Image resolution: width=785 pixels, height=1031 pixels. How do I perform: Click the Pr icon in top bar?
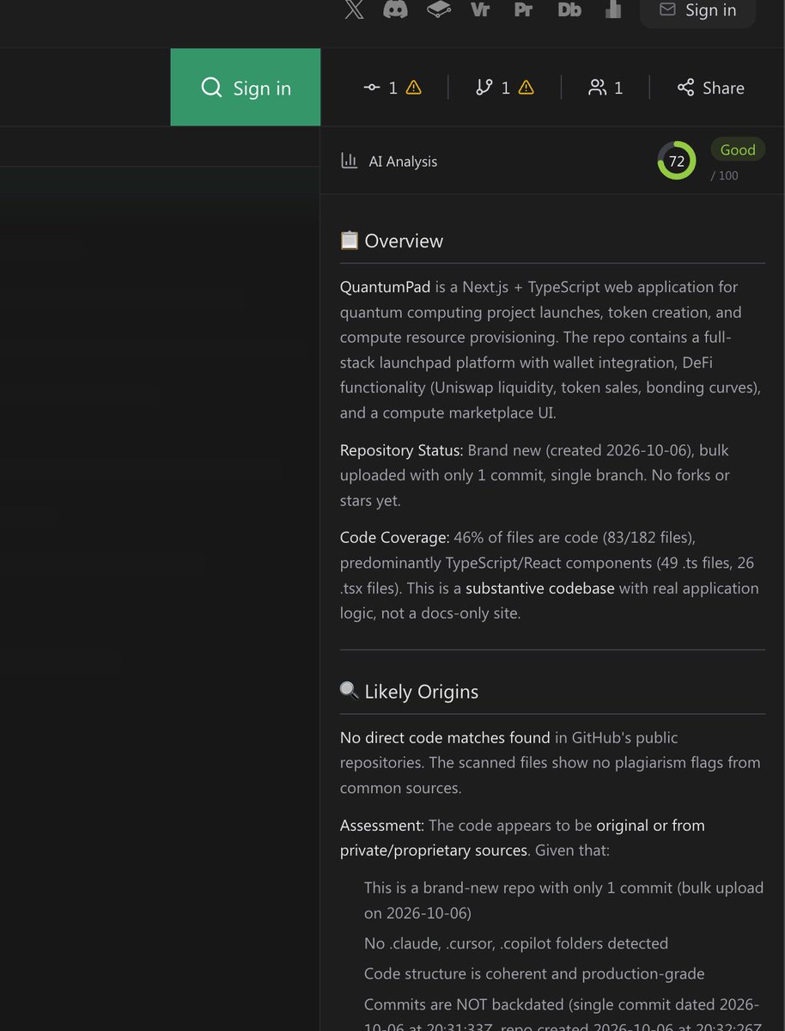tap(523, 9)
